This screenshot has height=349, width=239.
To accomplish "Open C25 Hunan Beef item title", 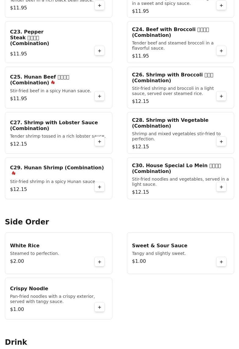I will (x=40, y=80).
